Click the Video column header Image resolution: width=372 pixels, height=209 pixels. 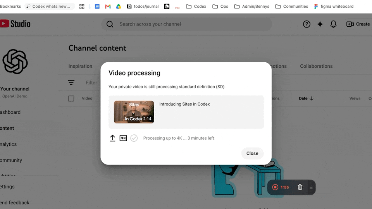click(87, 98)
